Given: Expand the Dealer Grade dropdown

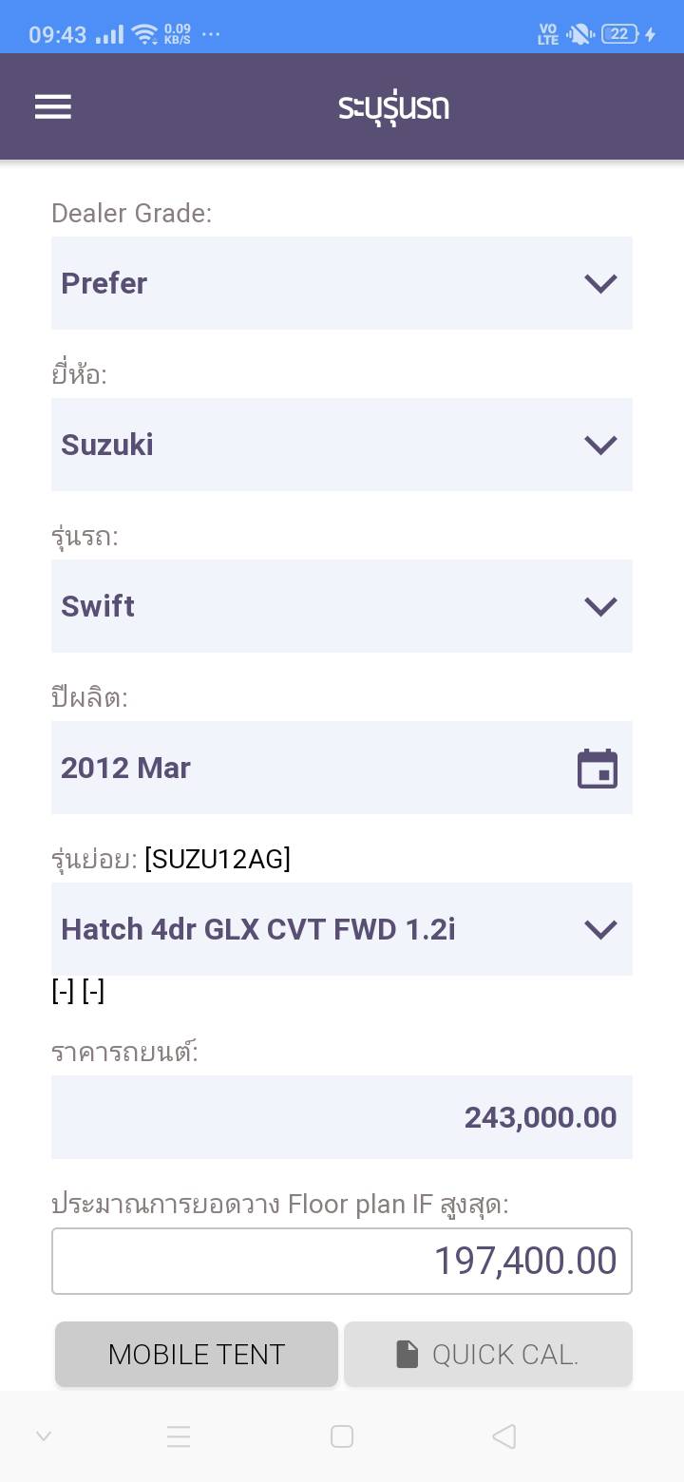Looking at the screenshot, I should coord(342,283).
